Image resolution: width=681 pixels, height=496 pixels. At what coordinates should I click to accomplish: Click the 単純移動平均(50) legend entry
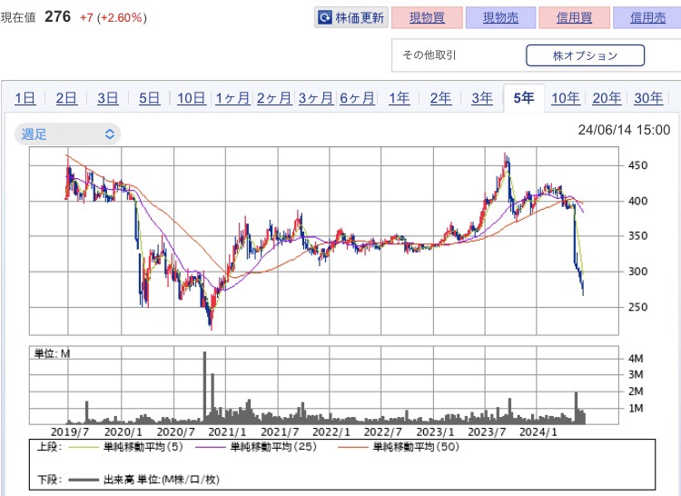click(x=399, y=446)
